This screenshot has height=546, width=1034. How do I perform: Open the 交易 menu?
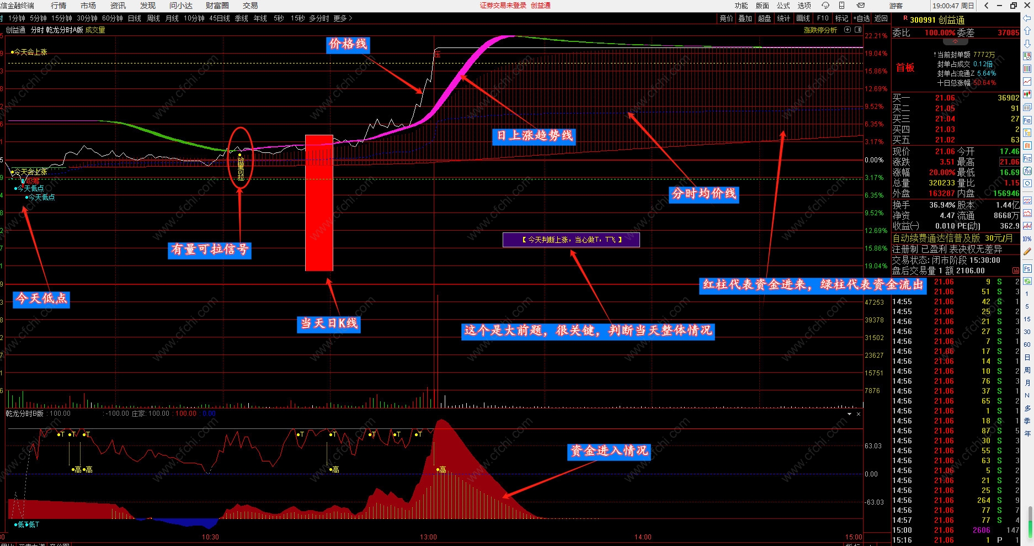pos(250,6)
